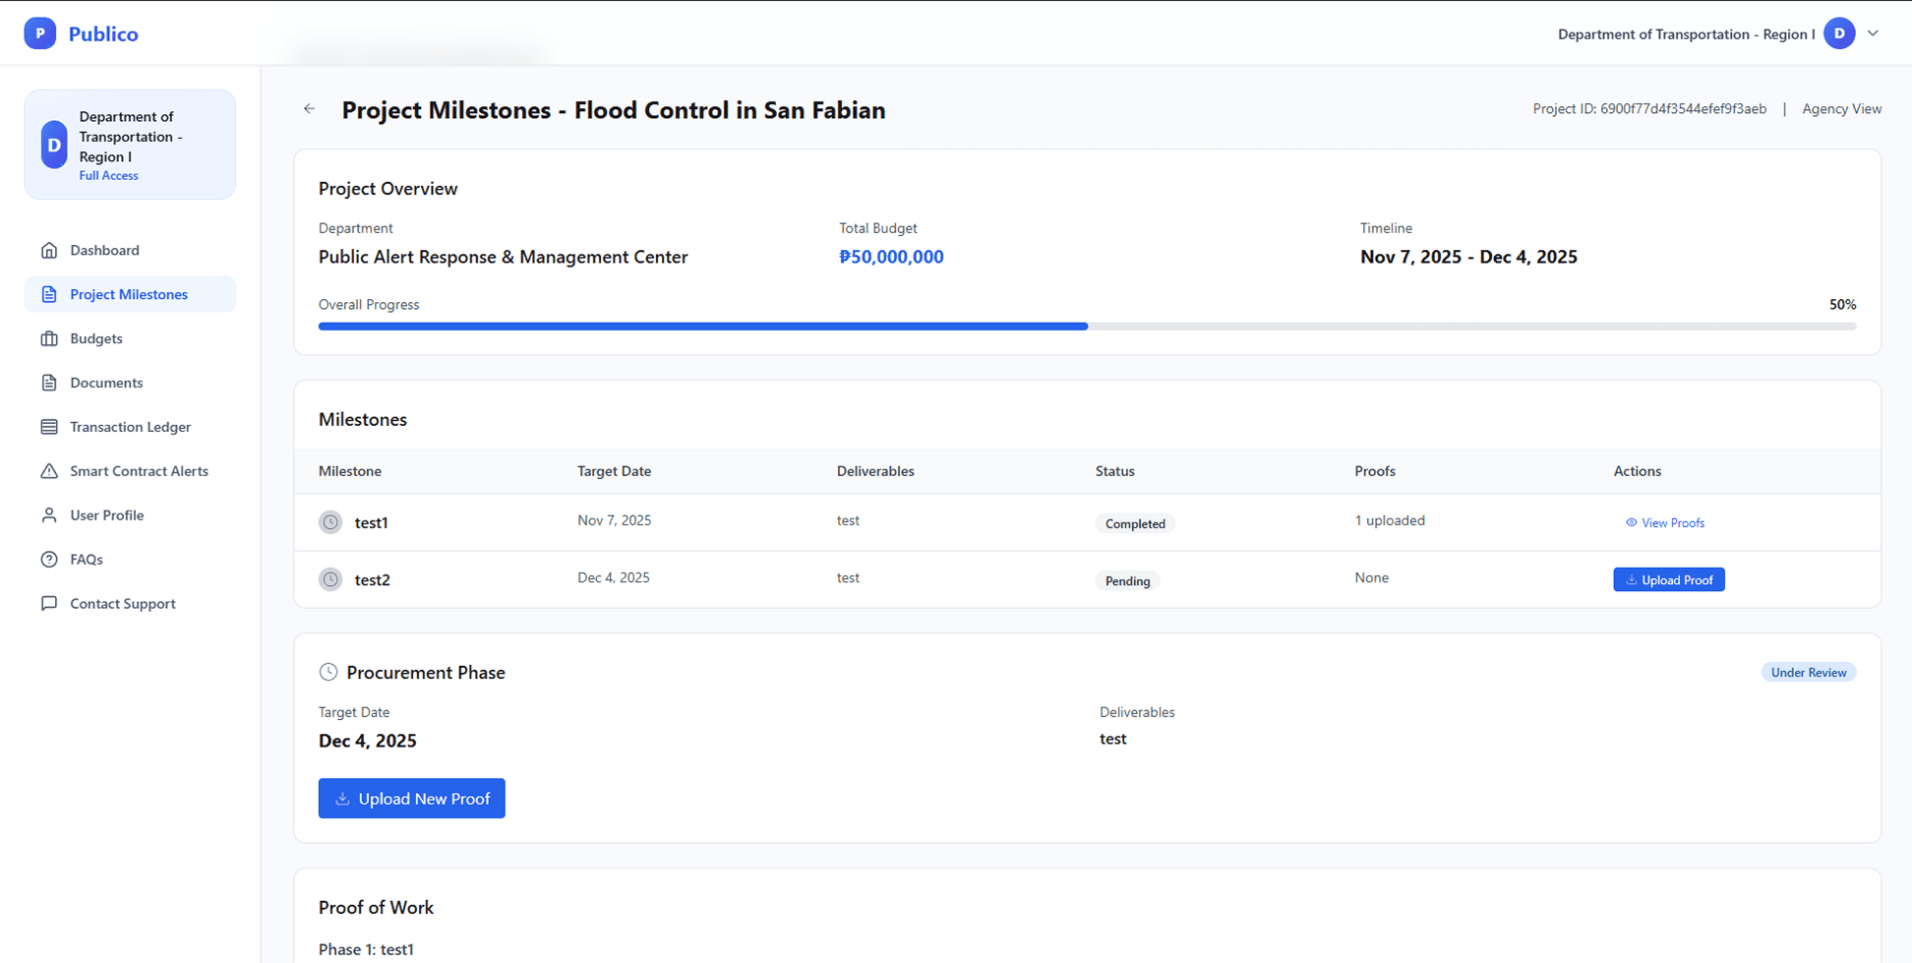The width and height of the screenshot is (1912, 963).
Task: Open the Budgets menu item
Action: (130, 338)
